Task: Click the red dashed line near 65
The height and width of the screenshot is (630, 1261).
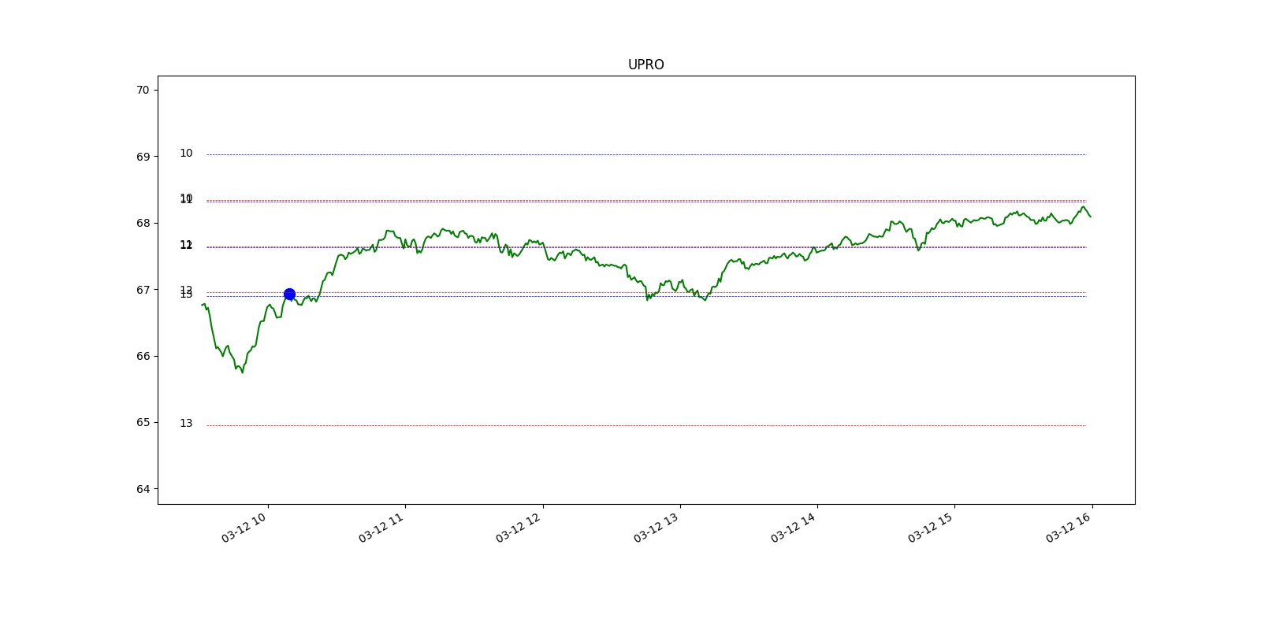Action: (646, 426)
